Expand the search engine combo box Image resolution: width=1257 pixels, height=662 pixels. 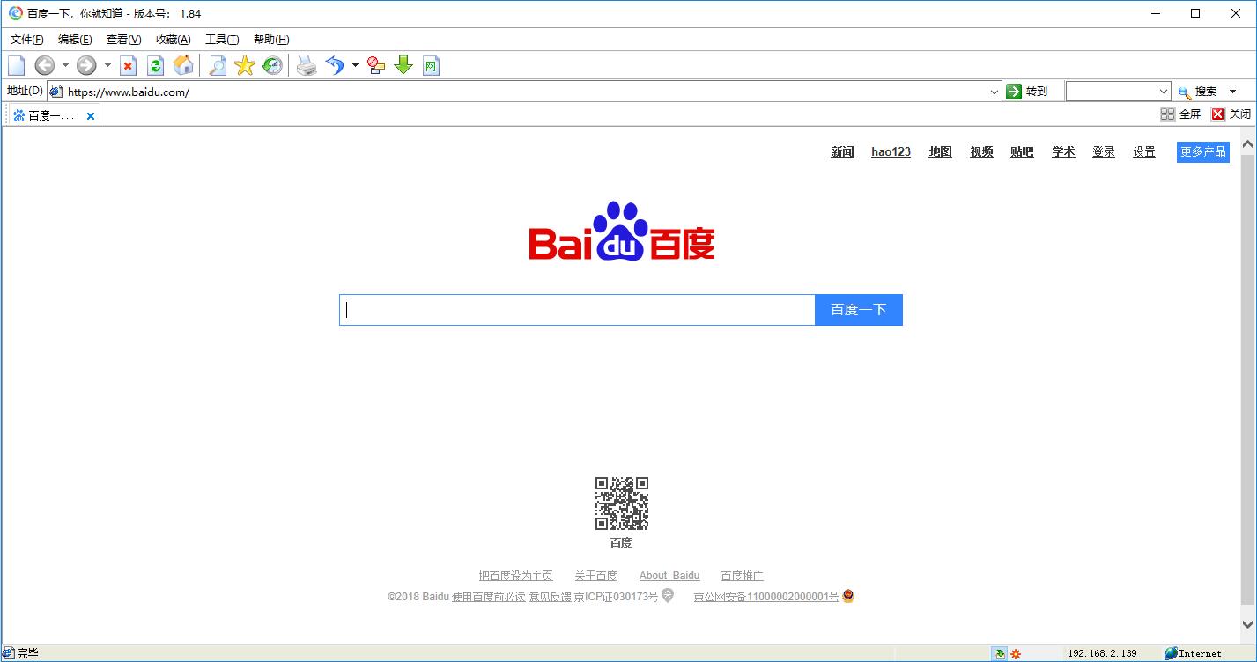tap(1165, 91)
